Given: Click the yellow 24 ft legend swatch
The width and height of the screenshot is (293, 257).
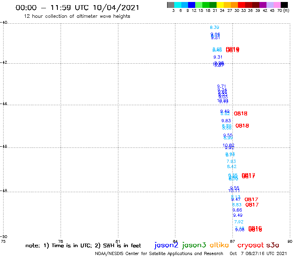Looking at the screenshot, I should coord(220,5).
